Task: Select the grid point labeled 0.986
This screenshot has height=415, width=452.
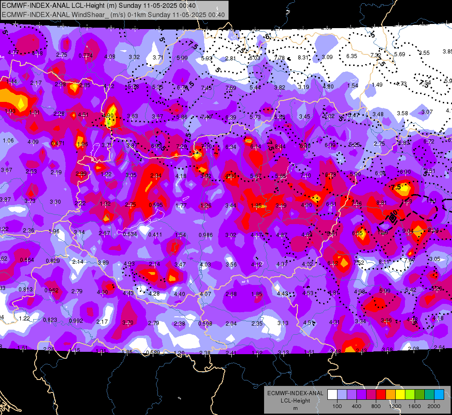Action: click(x=206, y=235)
